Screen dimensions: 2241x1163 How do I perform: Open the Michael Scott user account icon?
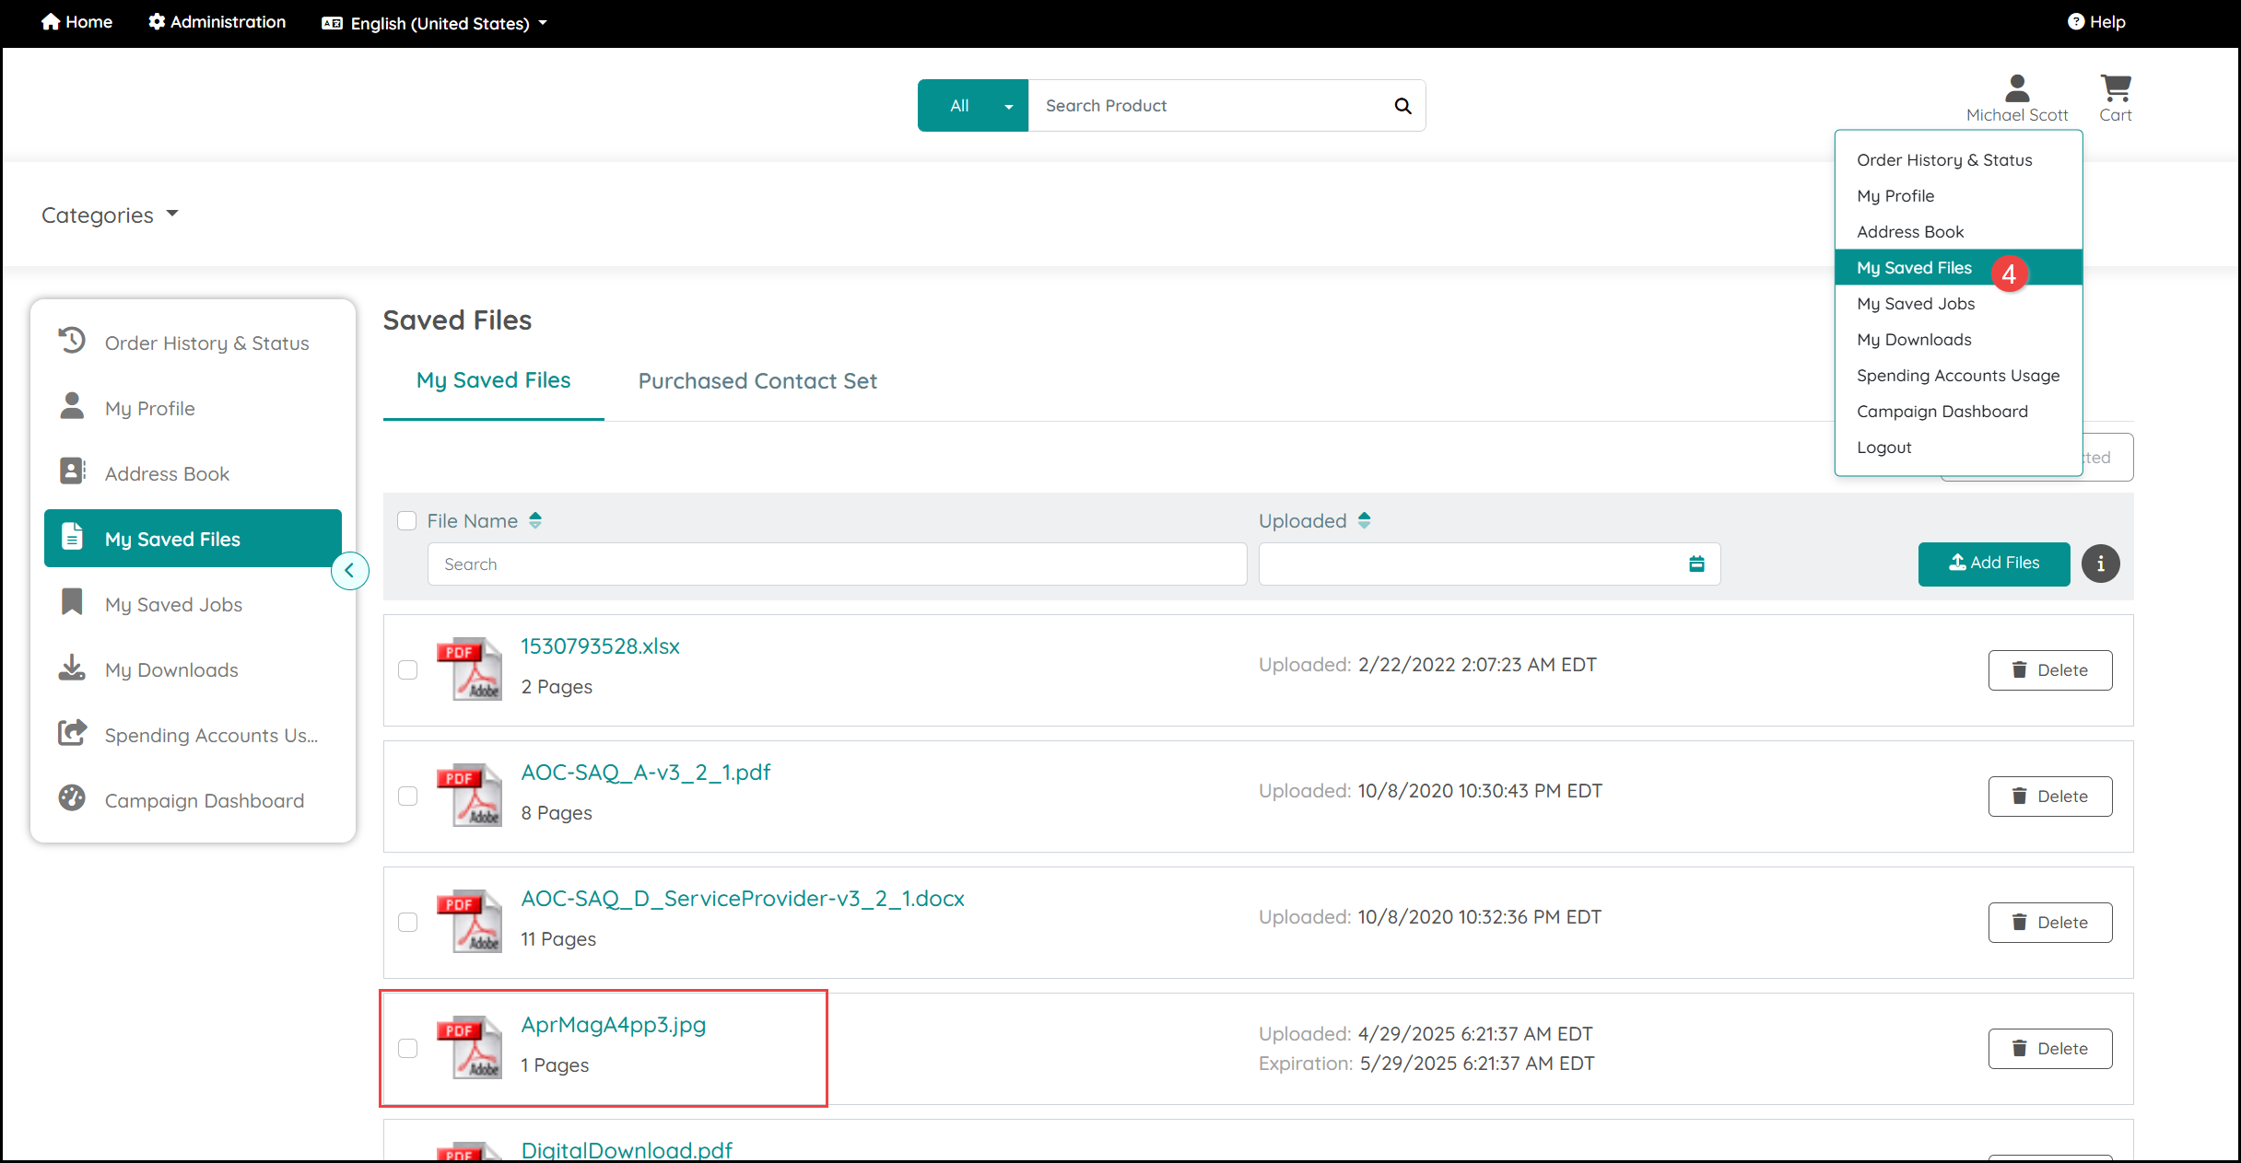point(2017,88)
